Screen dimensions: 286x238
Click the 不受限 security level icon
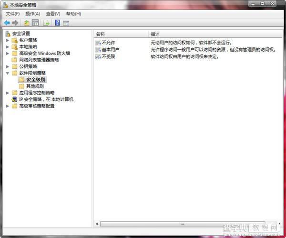[98, 57]
